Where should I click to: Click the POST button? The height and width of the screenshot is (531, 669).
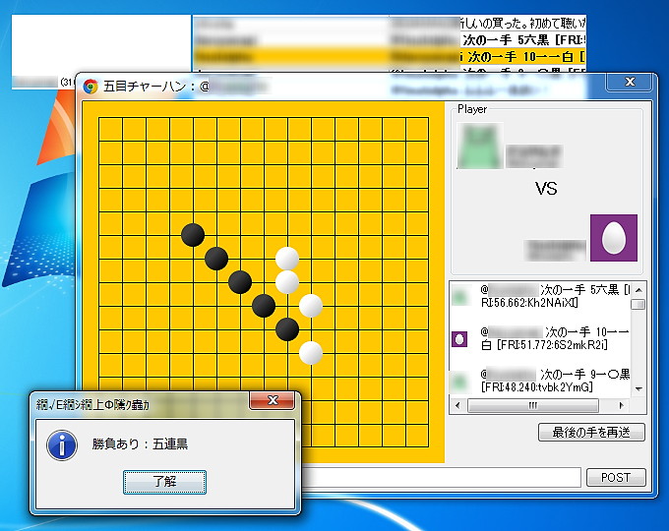616,477
